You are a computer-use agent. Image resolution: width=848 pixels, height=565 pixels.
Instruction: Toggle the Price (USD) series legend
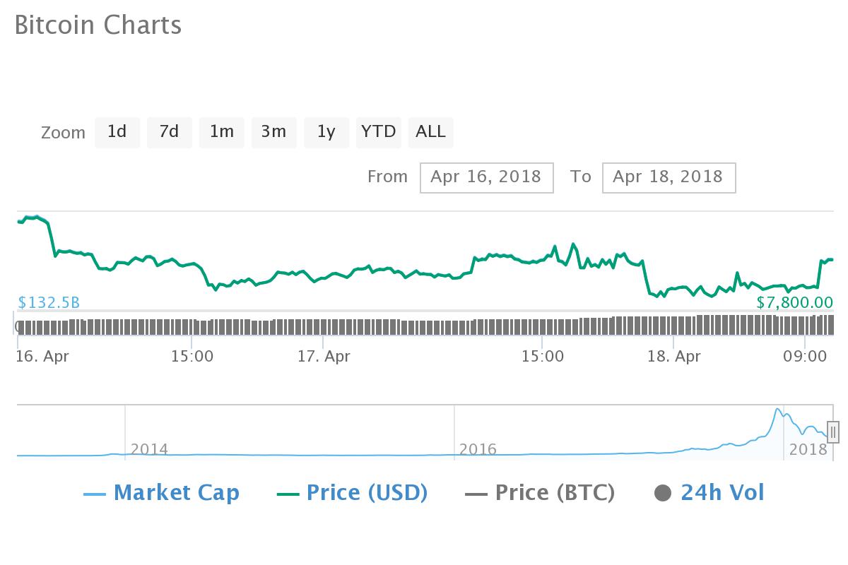coord(367,492)
